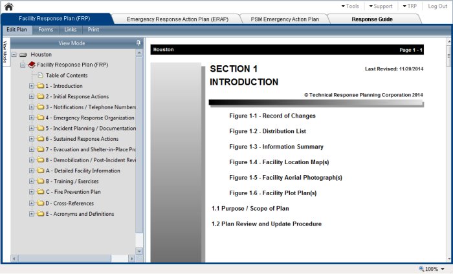Collapse the Houston root node
Viewport: 453px width, 274px height.
point(14,55)
